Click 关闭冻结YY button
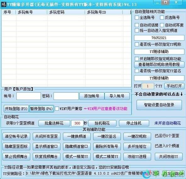 [169, 157]
